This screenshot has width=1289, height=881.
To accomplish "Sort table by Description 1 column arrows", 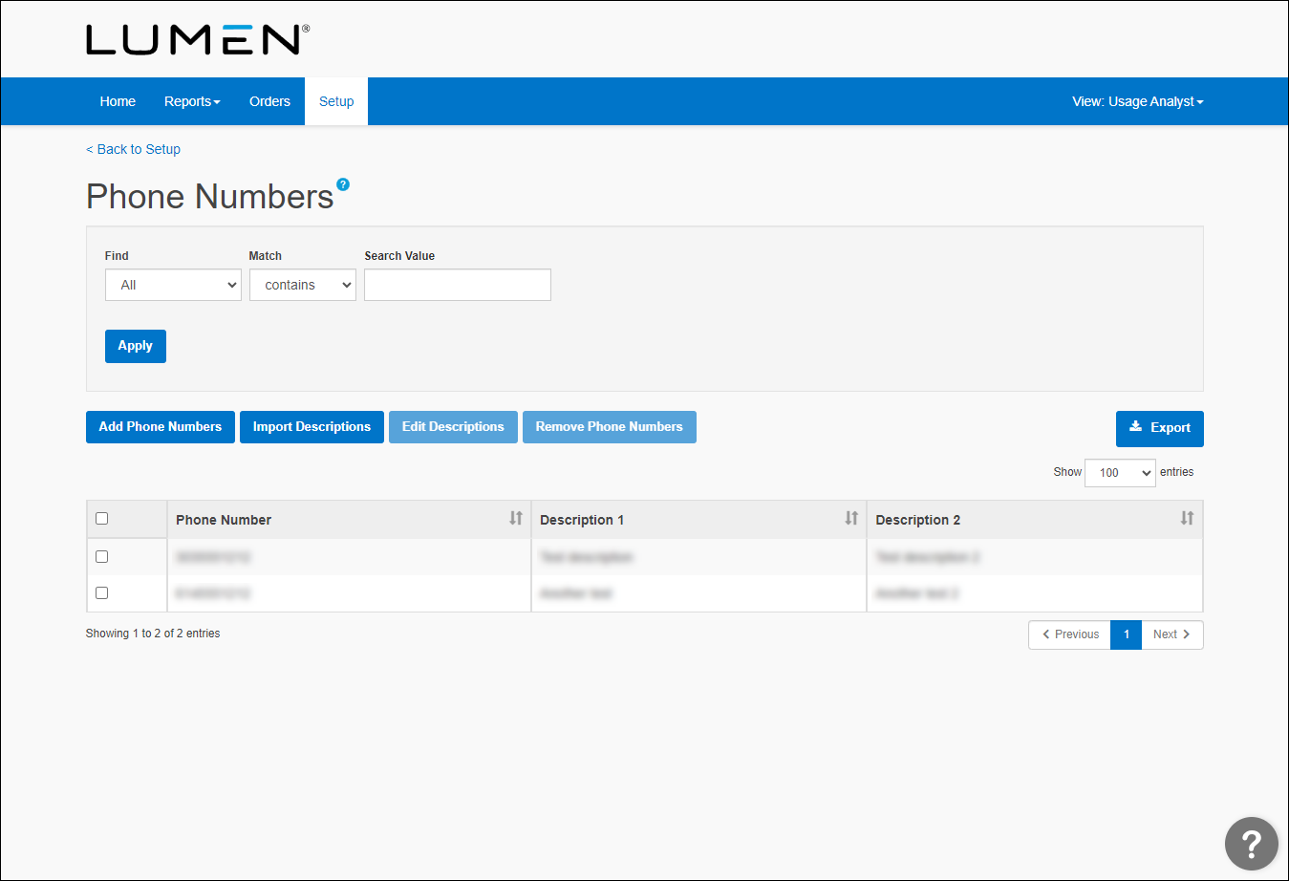I will (x=851, y=518).
